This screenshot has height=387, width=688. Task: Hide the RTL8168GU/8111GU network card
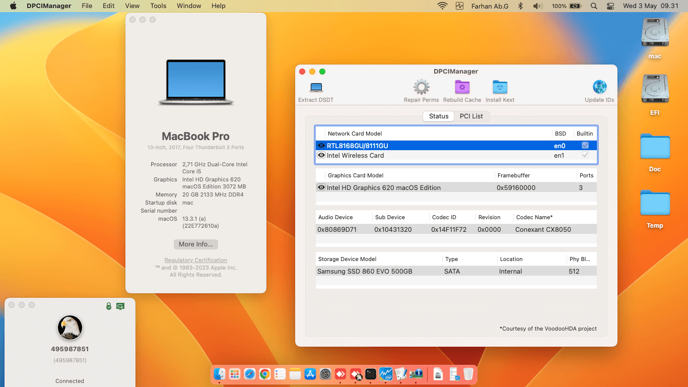(x=321, y=145)
